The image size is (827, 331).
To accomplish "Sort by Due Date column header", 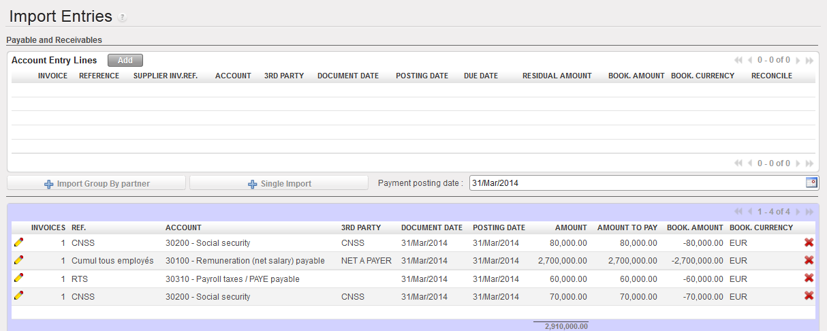I will [480, 76].
